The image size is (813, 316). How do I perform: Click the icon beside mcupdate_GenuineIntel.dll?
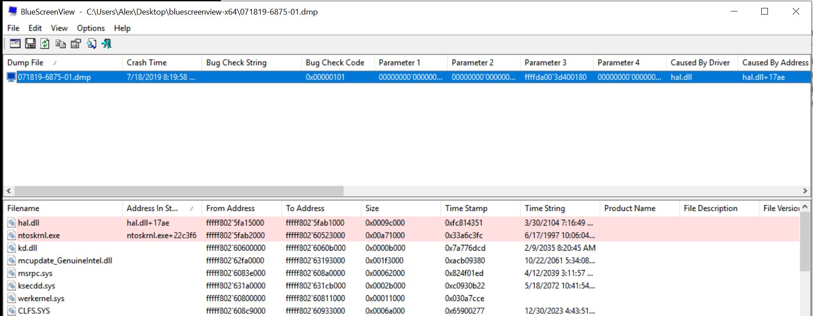(12, 260)
